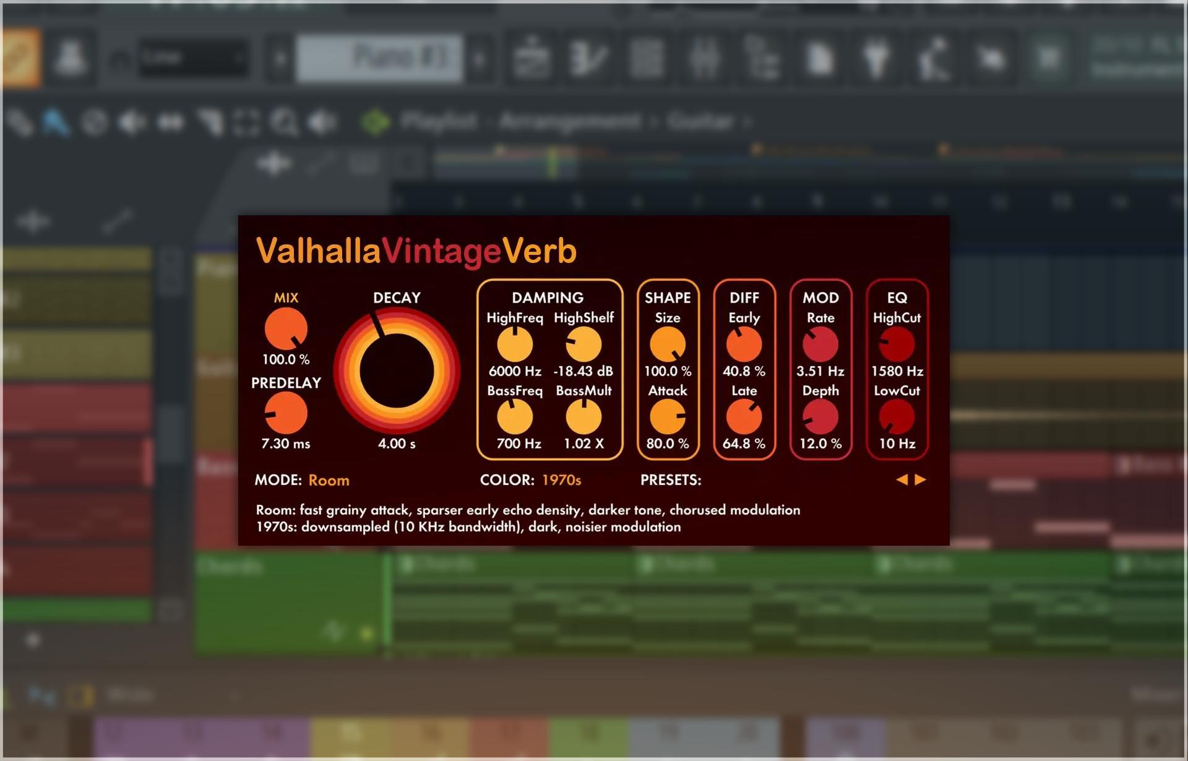Open the Line snap dropdown in top toolbar
Screen dimensions: 1188x761
194,59
